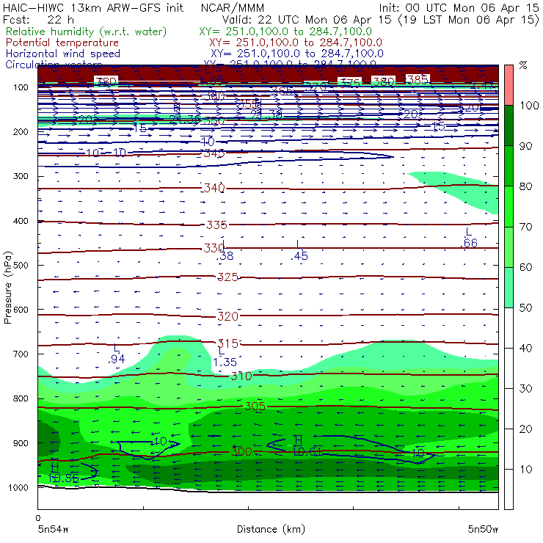Click the colorbar tick label '100'
Viewport: 543px width, 543px height.
530,106
